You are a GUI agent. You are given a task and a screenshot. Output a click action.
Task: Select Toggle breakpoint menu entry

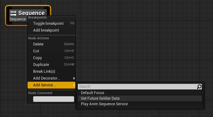click(51, 24)
